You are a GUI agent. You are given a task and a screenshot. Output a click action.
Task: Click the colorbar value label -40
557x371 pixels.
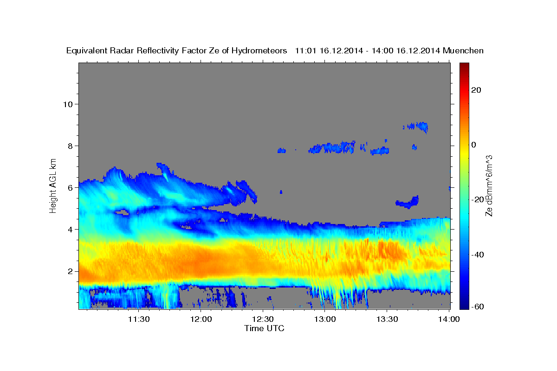(x=477, y=254)
